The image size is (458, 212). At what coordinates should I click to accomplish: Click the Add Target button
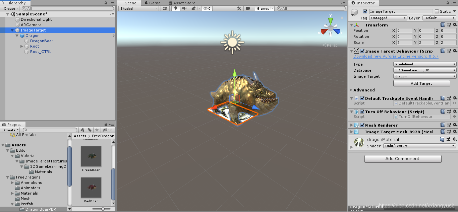pos(421,83)
